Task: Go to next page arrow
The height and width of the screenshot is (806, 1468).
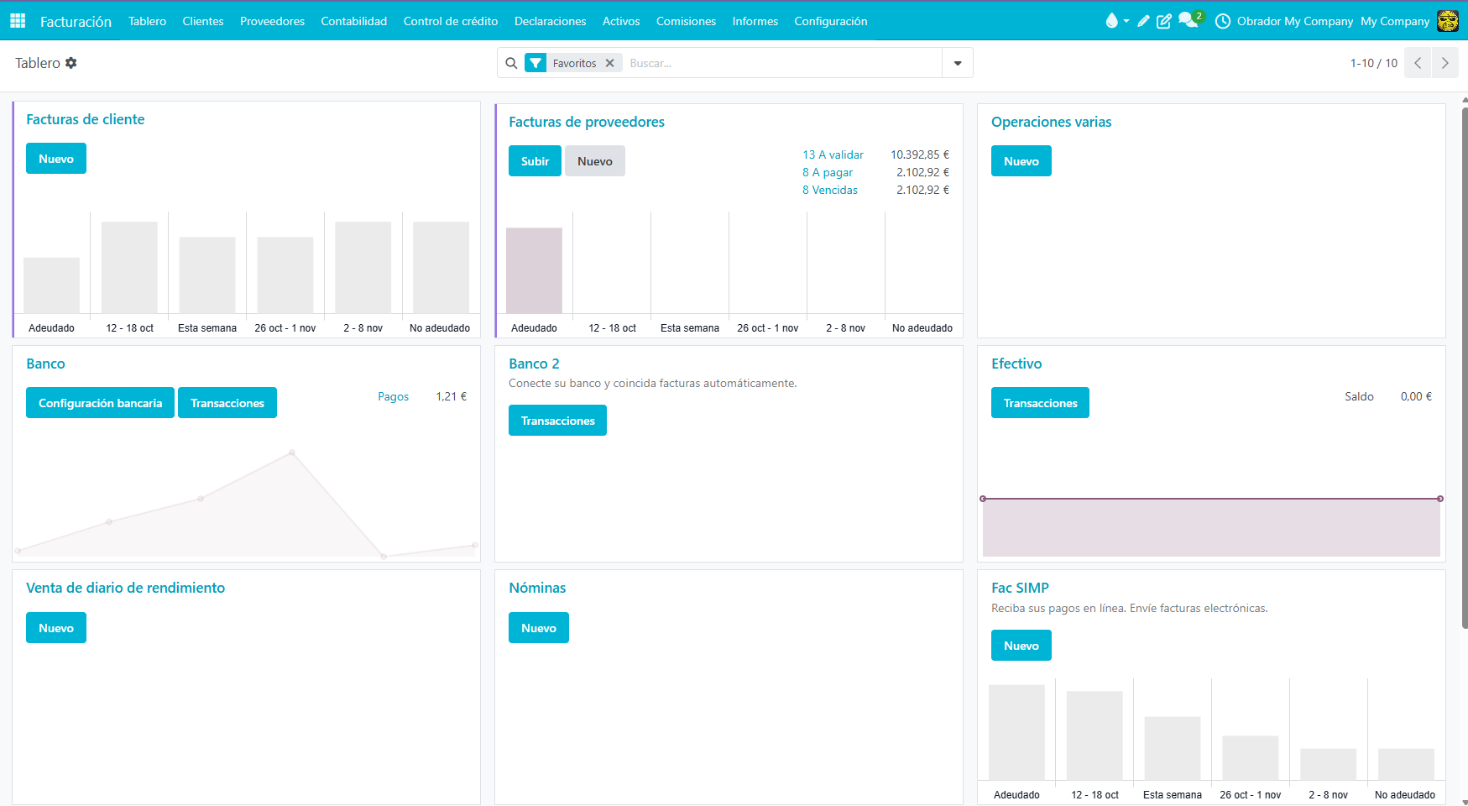Action: 1444,63
